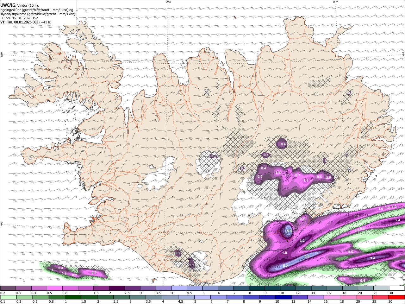Viewport: 405px width, 304px height.
Task: Click the 5.8 precipitation value on the map
Action: click(307, 256)
